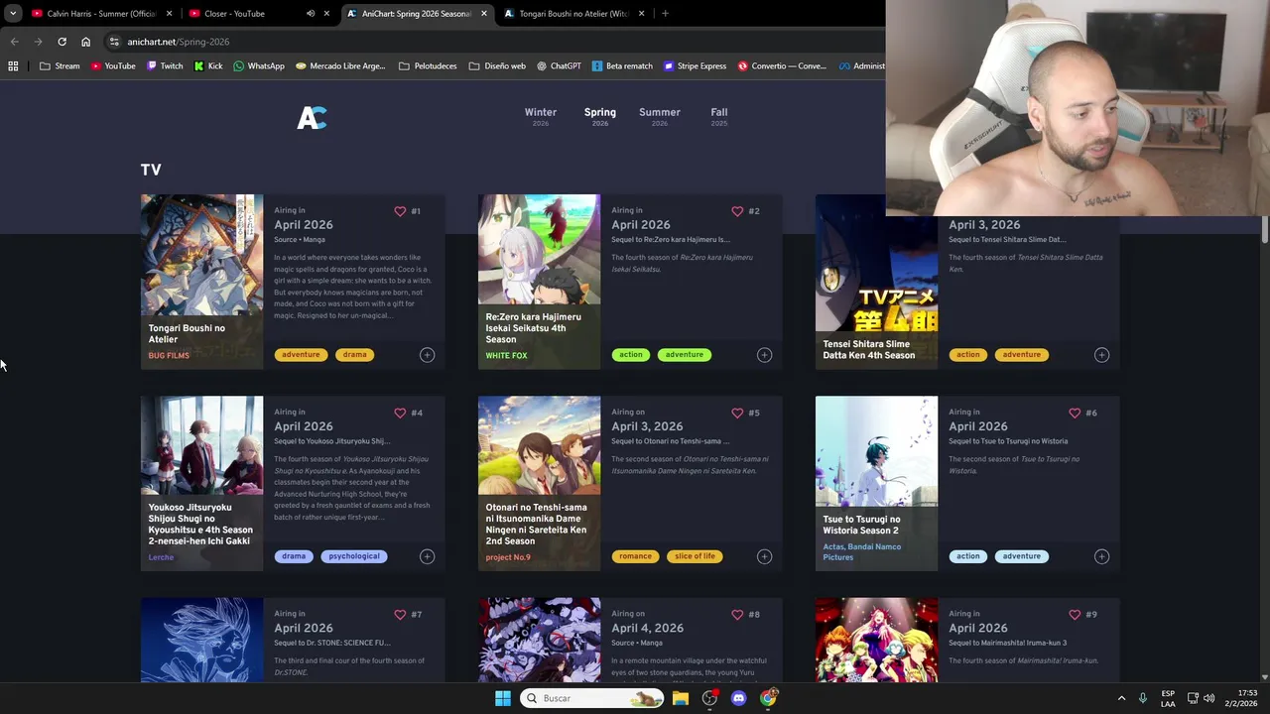
Task: Favorite Re:Zero 4th Season with its heart icon
Action: point(737,211)
